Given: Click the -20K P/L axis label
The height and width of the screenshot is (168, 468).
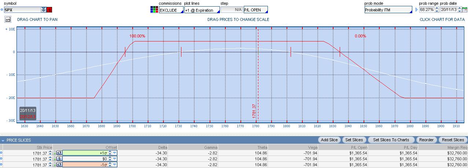Looking at the screenshot, I should [10, 98].
